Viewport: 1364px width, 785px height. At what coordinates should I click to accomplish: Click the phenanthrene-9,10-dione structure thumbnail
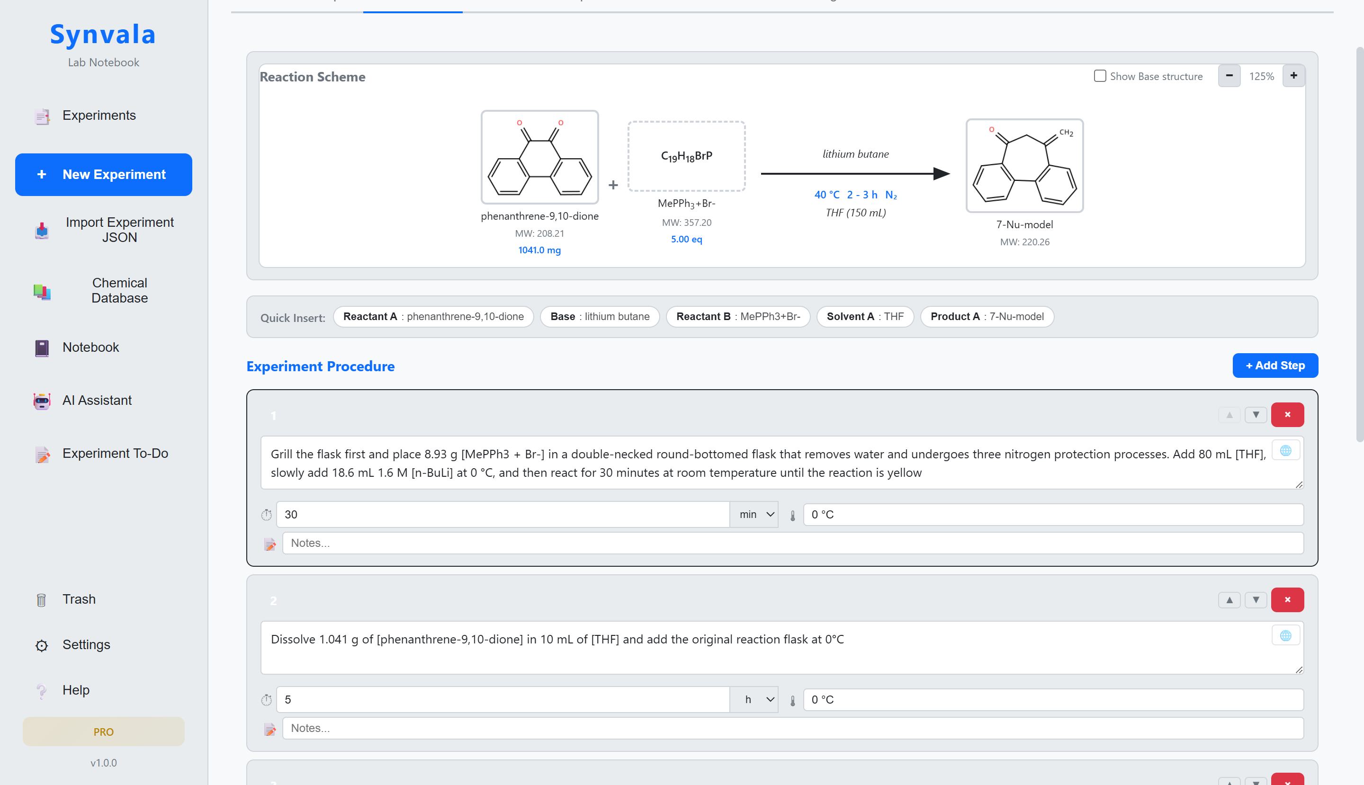[539, 158]
